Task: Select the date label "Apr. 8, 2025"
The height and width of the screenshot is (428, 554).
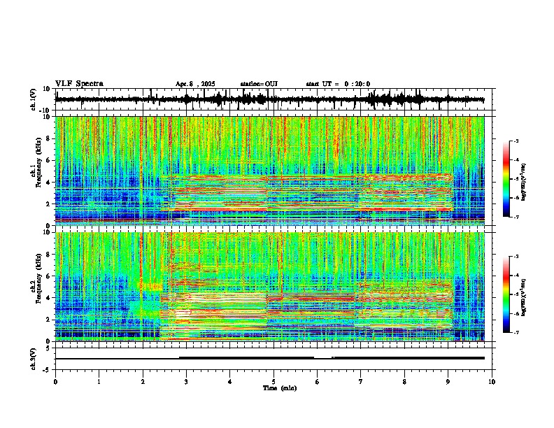Action: click(195, 84)
